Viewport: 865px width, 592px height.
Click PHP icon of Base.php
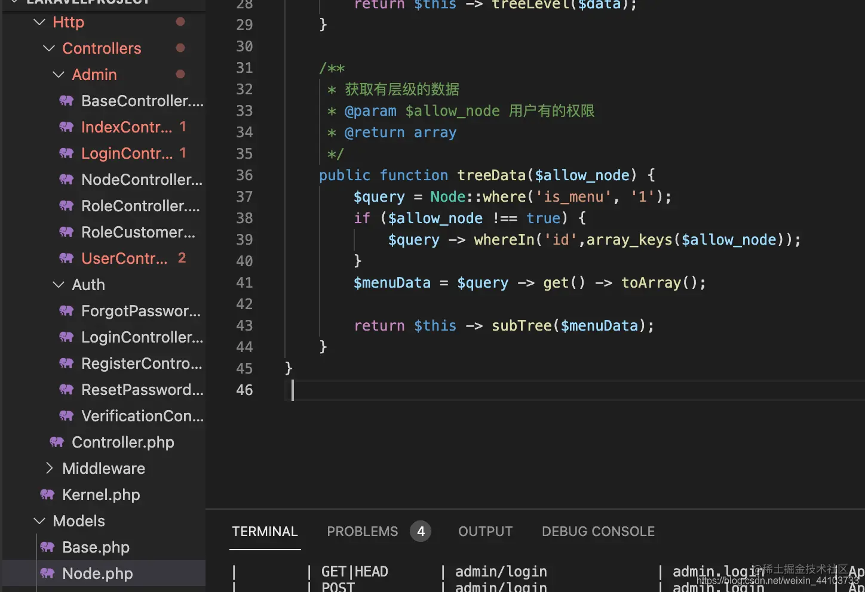pyautogui.click(x=47, y=547)
